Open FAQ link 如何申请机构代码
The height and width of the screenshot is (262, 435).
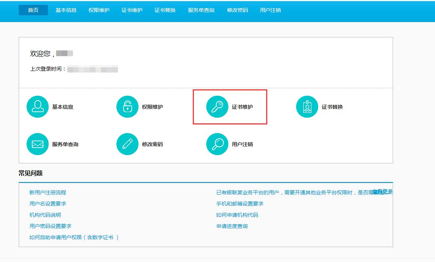tap(237, 215)
